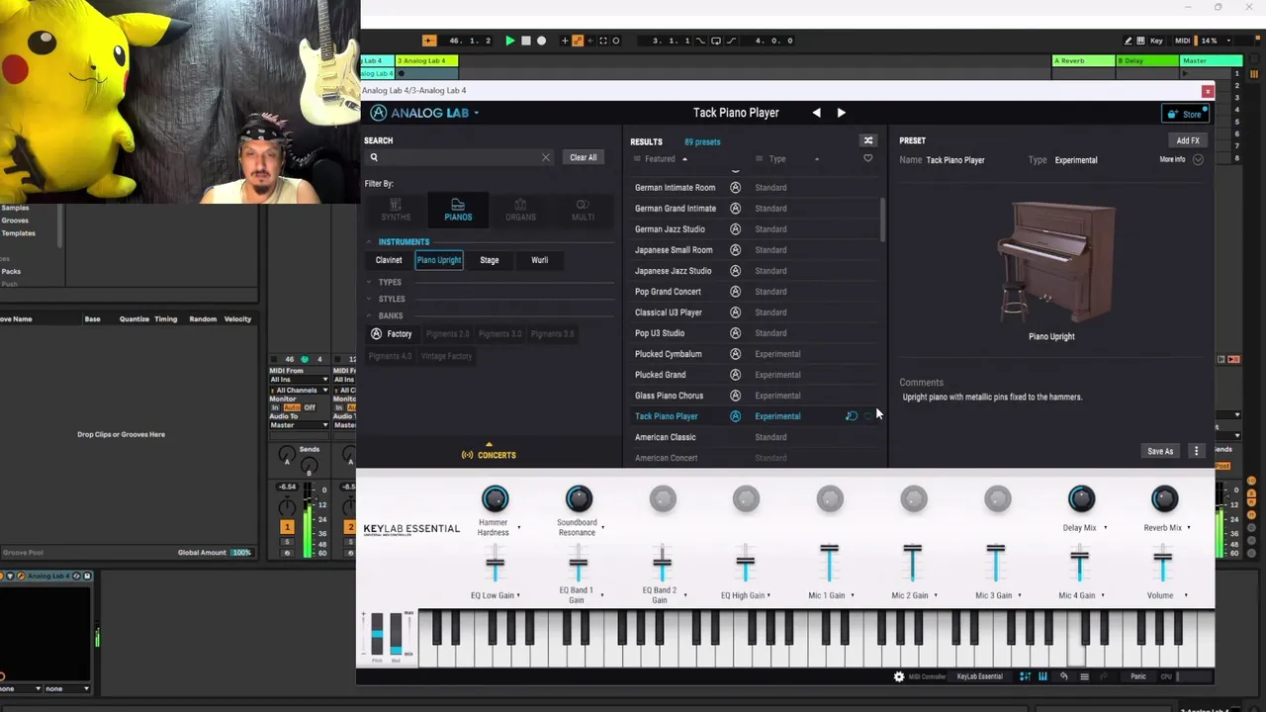
Task: Click Arturia icon on Classical U3 Player row
Action: click(x=735, y=312)
